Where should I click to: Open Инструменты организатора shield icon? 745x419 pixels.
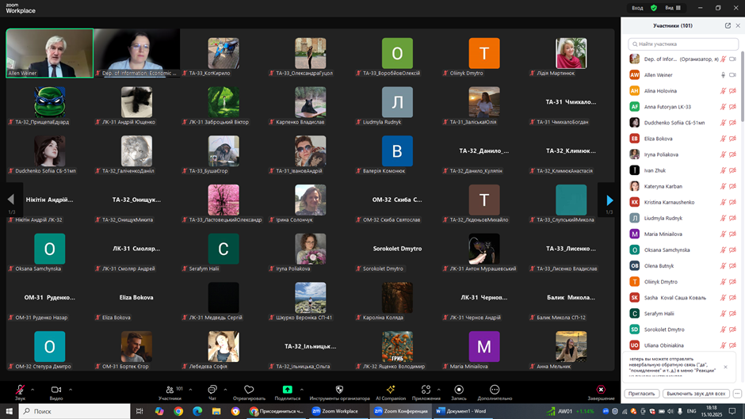point(339,390)
